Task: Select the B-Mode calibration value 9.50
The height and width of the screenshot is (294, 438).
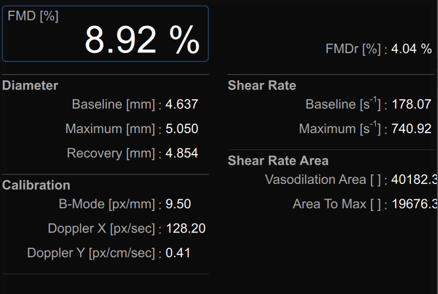Action: click(x=178, y=204)
